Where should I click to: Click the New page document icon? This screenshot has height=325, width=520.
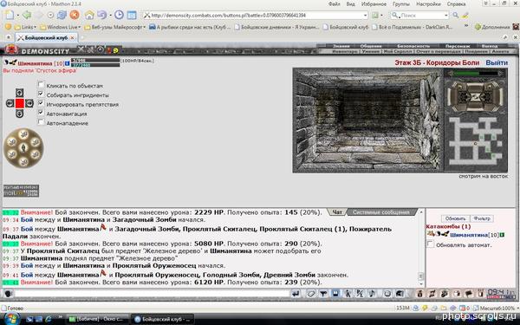point(9,15)
